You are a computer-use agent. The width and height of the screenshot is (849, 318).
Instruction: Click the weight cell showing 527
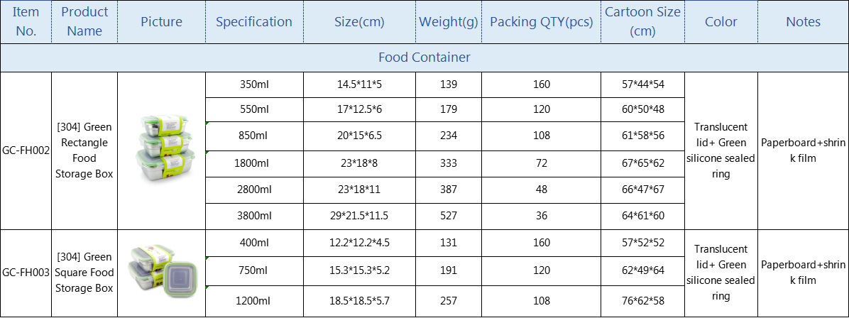pos(448,216)
